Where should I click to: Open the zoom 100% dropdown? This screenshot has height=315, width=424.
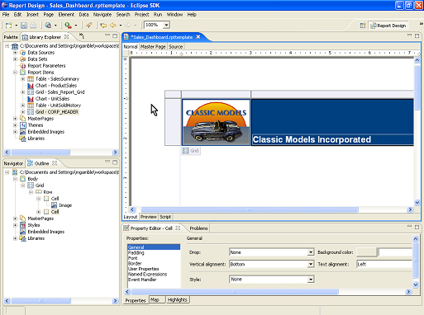pyautogui.click(x=166, y=25)
